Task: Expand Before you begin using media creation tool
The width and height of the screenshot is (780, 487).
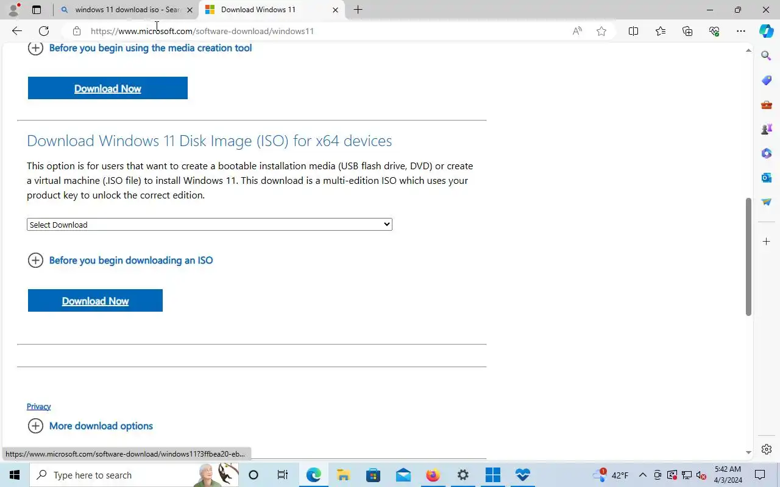Action: click(x=140, y=48)
